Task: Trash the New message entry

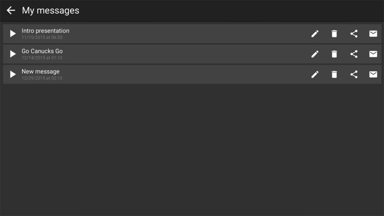Action: click(334, 74)
